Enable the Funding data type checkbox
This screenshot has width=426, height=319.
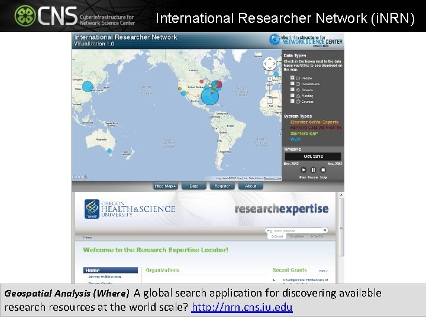click(x=292, y=96)
